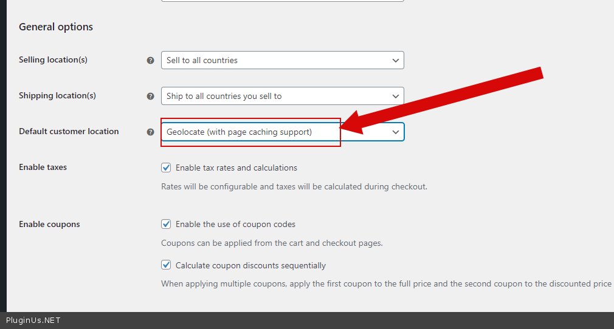
Task: Toggle Enable the use of coupon codes
Action: (166, 224)
